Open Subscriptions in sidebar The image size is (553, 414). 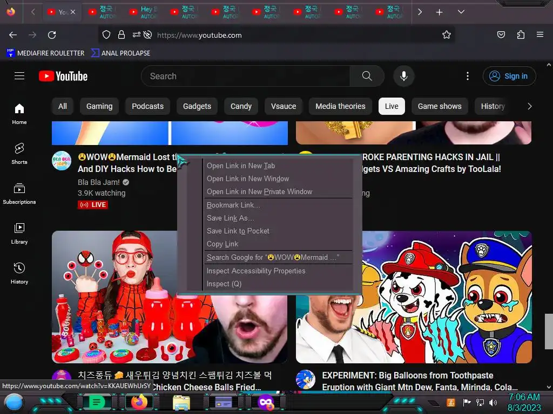point(19,194)
